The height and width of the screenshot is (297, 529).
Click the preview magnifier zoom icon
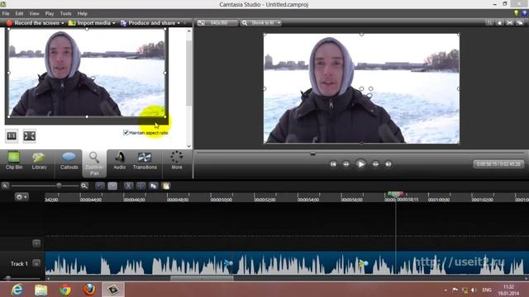pos(245,23)
